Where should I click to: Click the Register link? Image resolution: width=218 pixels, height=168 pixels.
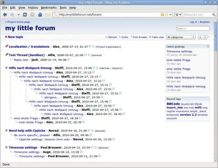click(205, 22)
